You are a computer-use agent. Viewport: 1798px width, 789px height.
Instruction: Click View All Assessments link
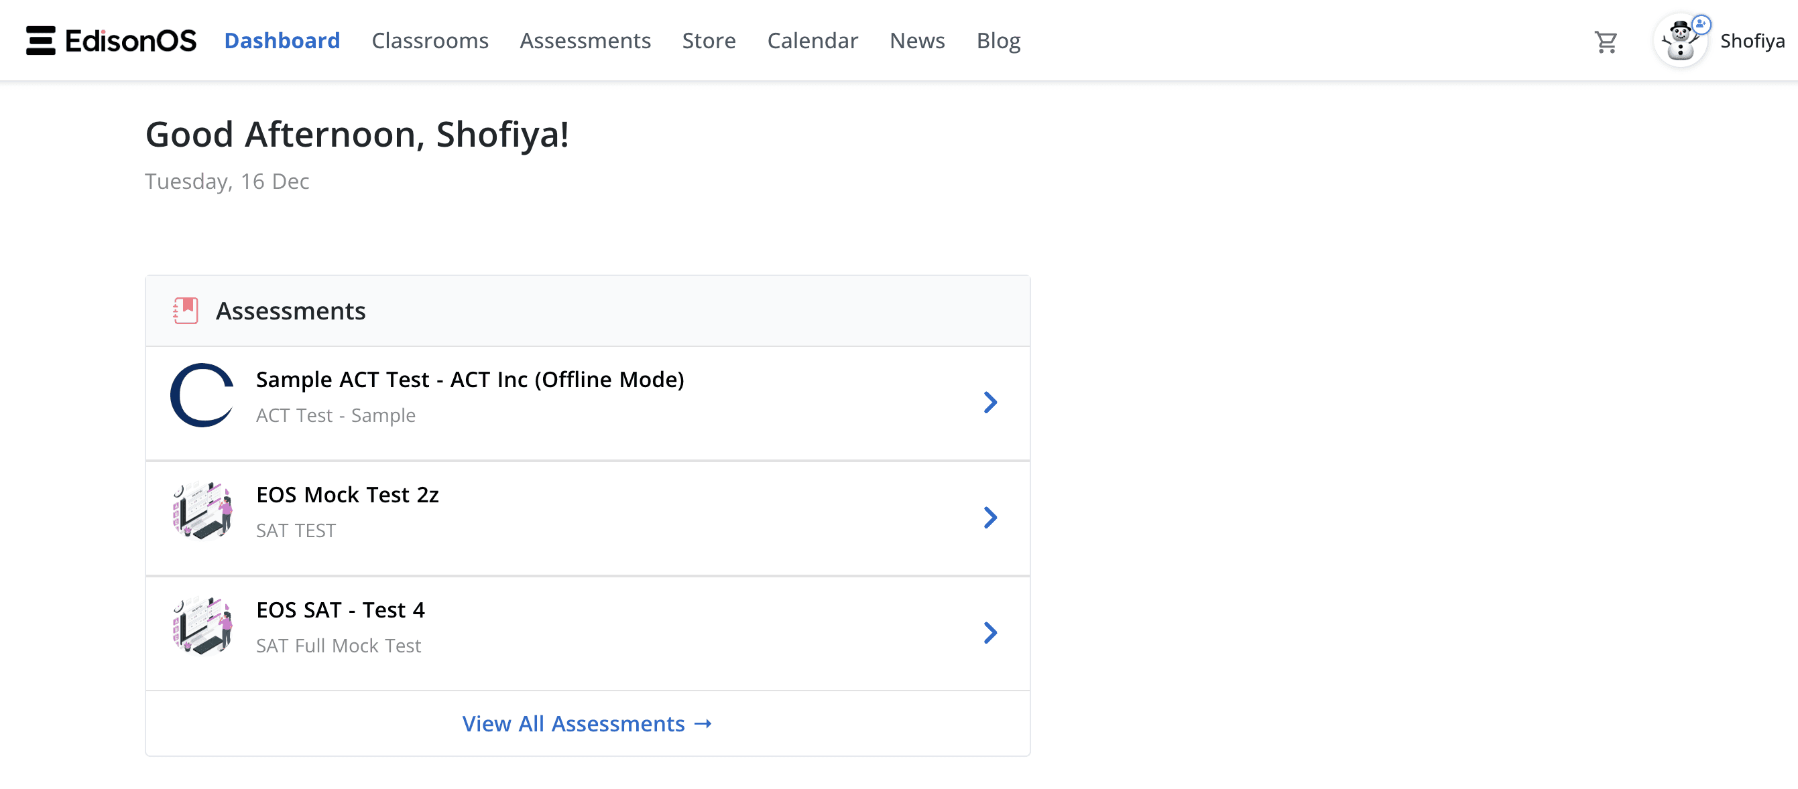[x=587, y=723]
